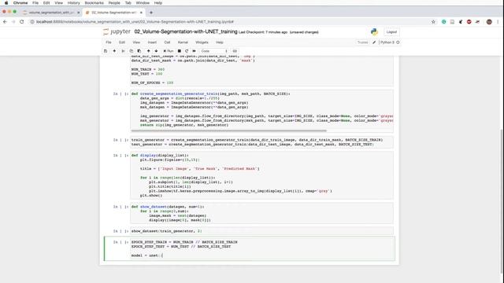Open the macOS Window menu
The width and height of the screenshot is (504, 283).
point(143,3)
